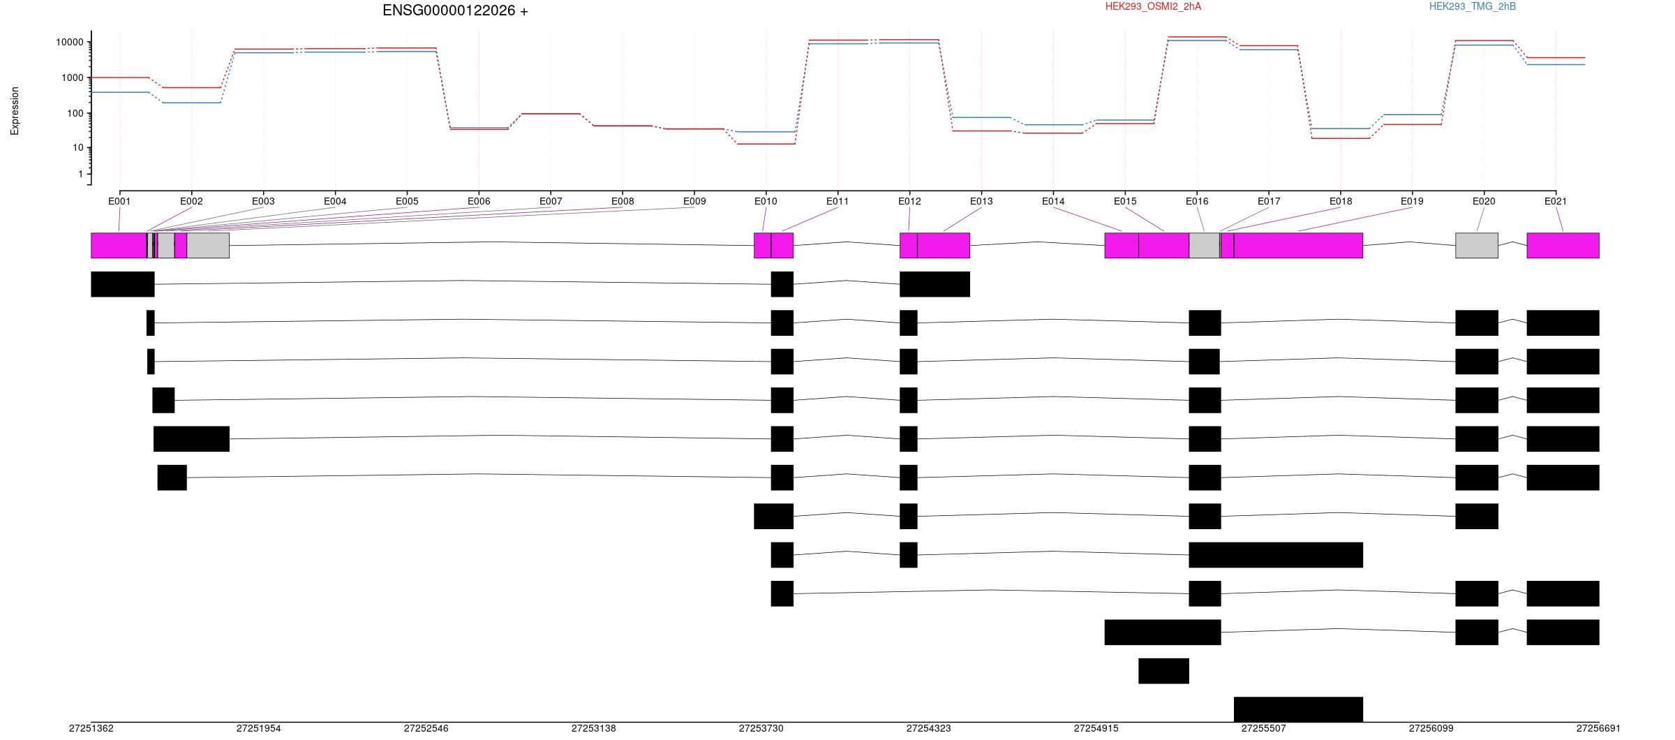
Task: Click genomic coordinate 27254915
Action: [1096, 728]
